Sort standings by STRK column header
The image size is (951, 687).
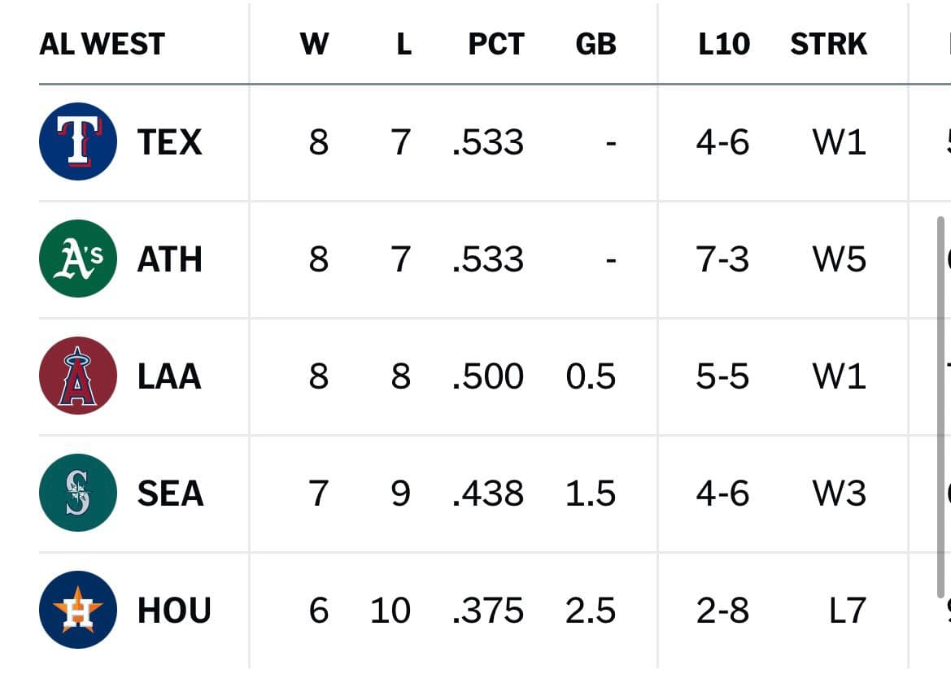click(828, 44)
